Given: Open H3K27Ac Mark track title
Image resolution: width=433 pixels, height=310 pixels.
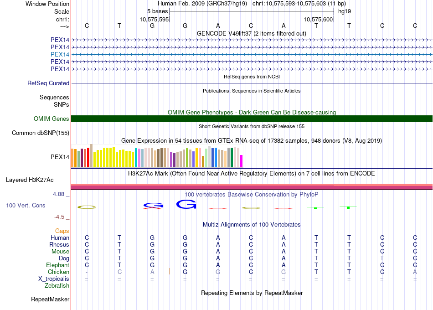Looking at the screenshot, I should coord(251,174).
